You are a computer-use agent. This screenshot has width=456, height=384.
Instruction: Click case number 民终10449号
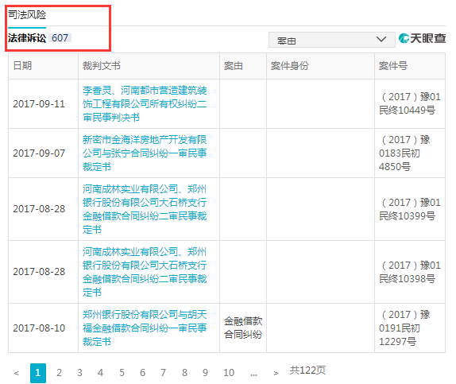(x=409, y=103)
